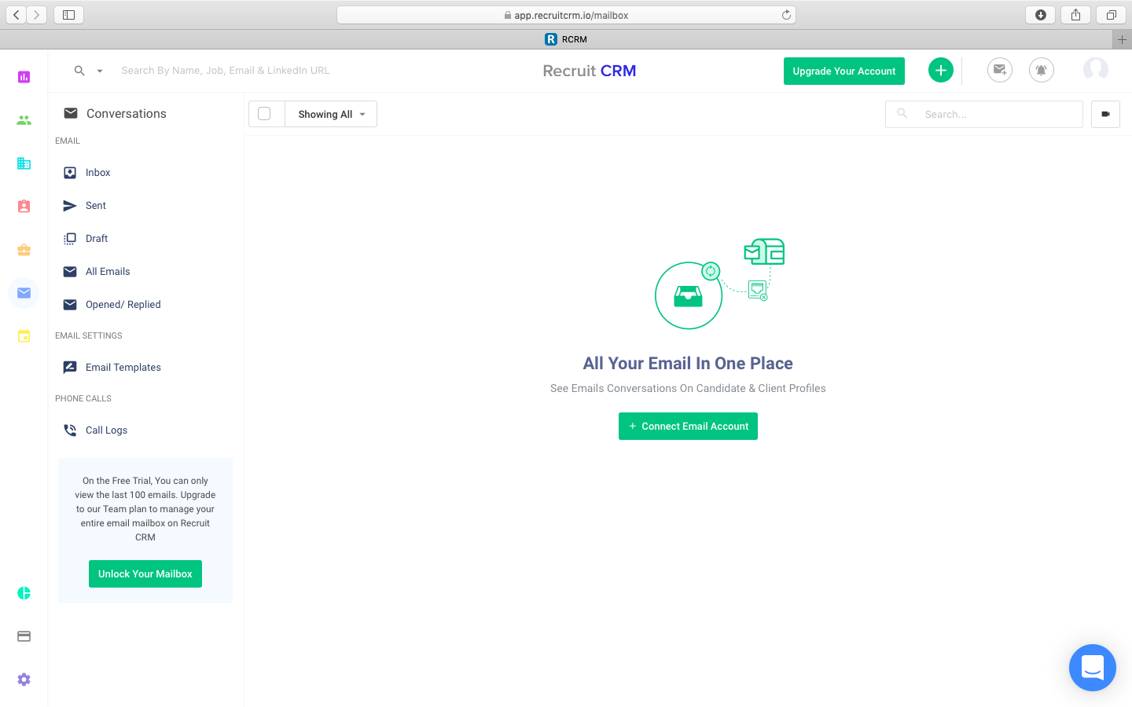Click the Conversations heading
1132x707 pixels.
point(127,114)
